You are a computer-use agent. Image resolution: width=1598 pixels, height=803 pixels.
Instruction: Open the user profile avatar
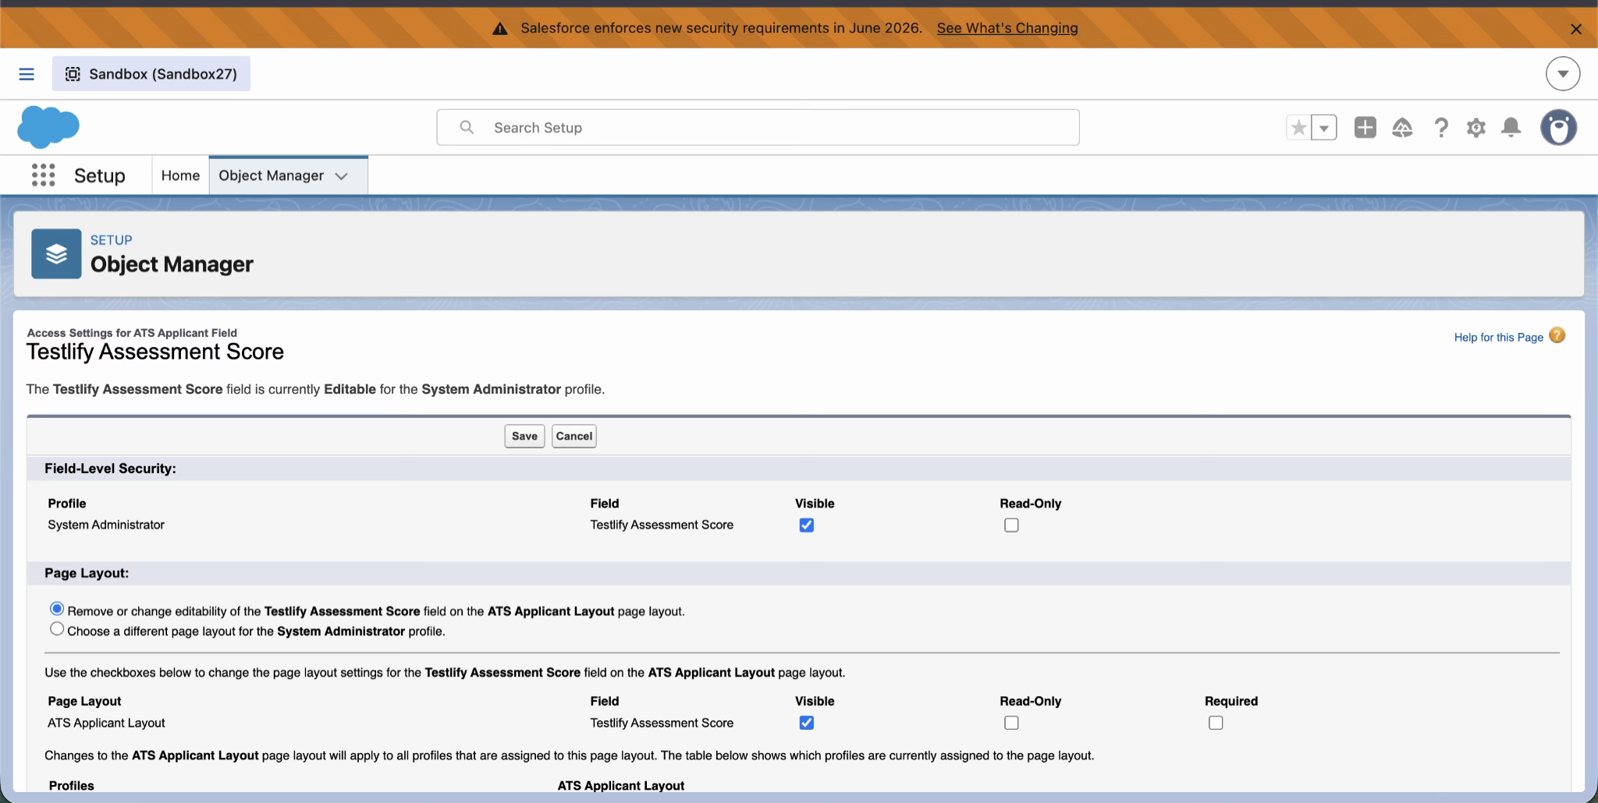click(x=1559, y=127)
